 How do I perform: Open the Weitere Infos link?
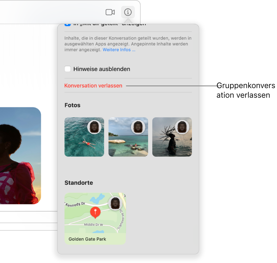(x=119, y=50)
